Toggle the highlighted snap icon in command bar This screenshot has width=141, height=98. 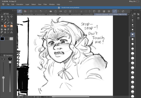point(19,11)
